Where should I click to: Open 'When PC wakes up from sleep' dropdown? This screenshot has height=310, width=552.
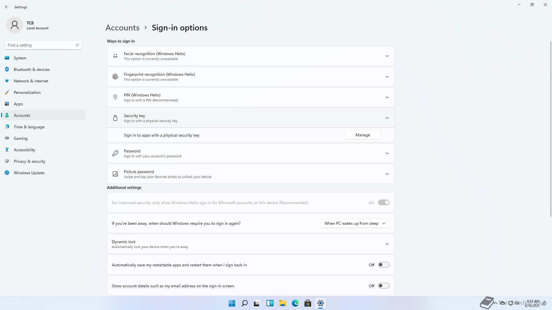tap(355, 223)
